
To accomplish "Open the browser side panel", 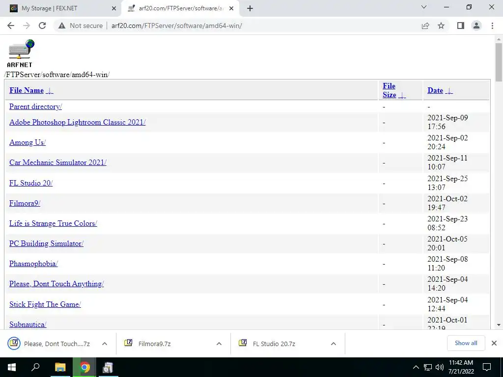I will (461, 26).
